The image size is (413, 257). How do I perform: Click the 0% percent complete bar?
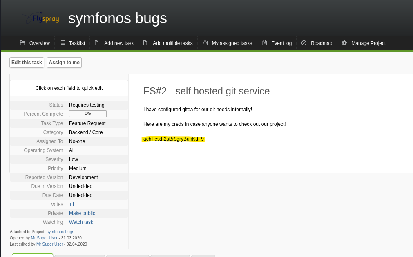click(88, 114)
